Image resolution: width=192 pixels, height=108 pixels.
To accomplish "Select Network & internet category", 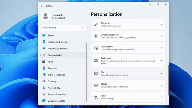I will [x=63, y=49].
